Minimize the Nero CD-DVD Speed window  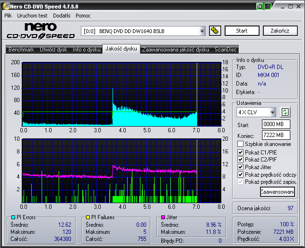[x=282, y=7]
